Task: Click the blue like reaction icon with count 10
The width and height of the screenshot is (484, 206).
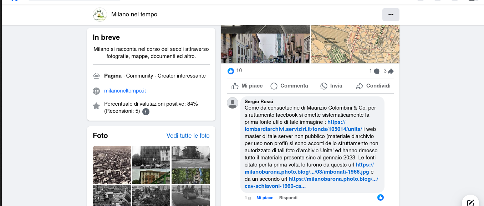Action: [x=231, y=71]
